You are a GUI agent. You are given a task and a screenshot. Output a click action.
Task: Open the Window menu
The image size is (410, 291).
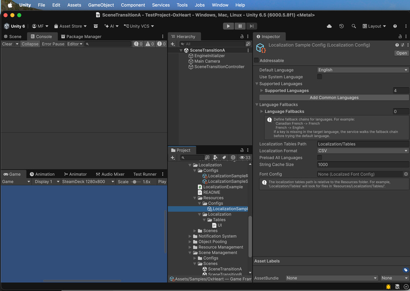220,5
